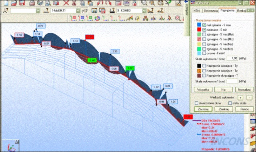
Task: Switch to the NTM tab
Action: (196, 11)
